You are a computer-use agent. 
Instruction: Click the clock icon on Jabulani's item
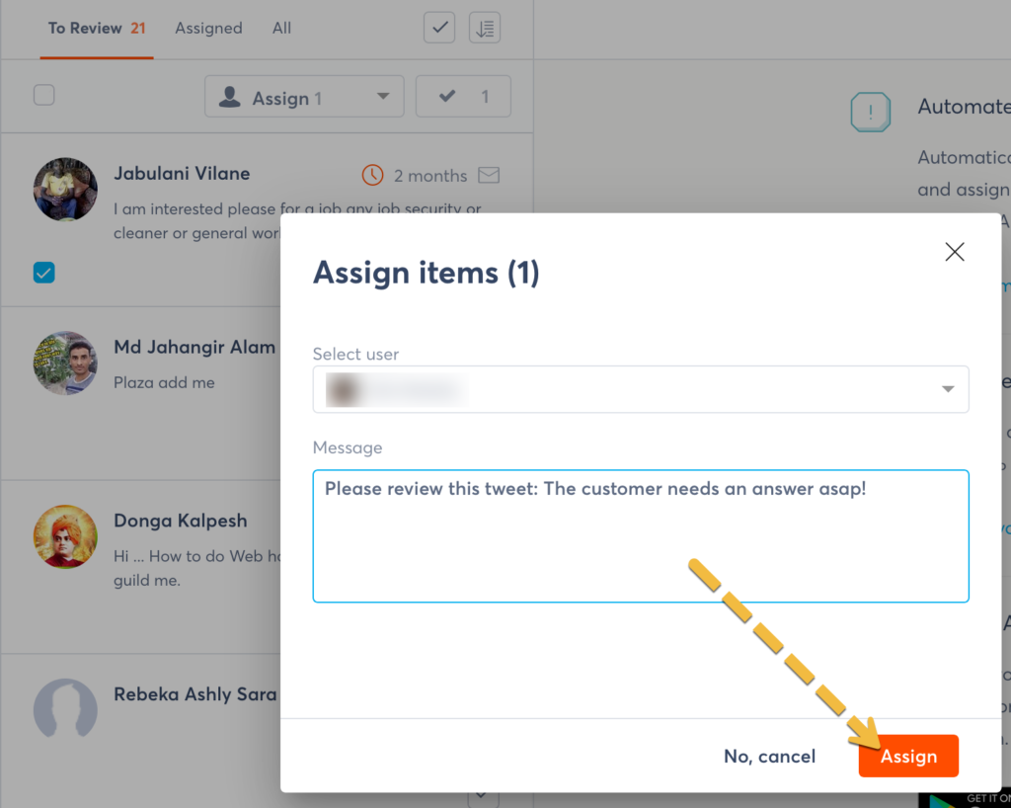372,175
